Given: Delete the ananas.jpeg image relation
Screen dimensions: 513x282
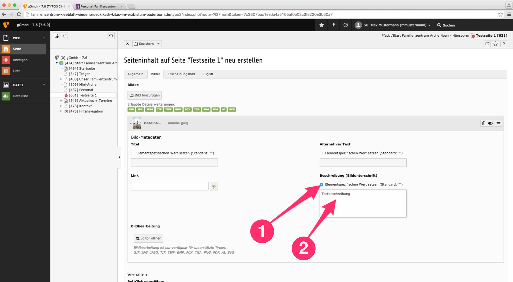Looking at the screenshot, I should point(484,123).
